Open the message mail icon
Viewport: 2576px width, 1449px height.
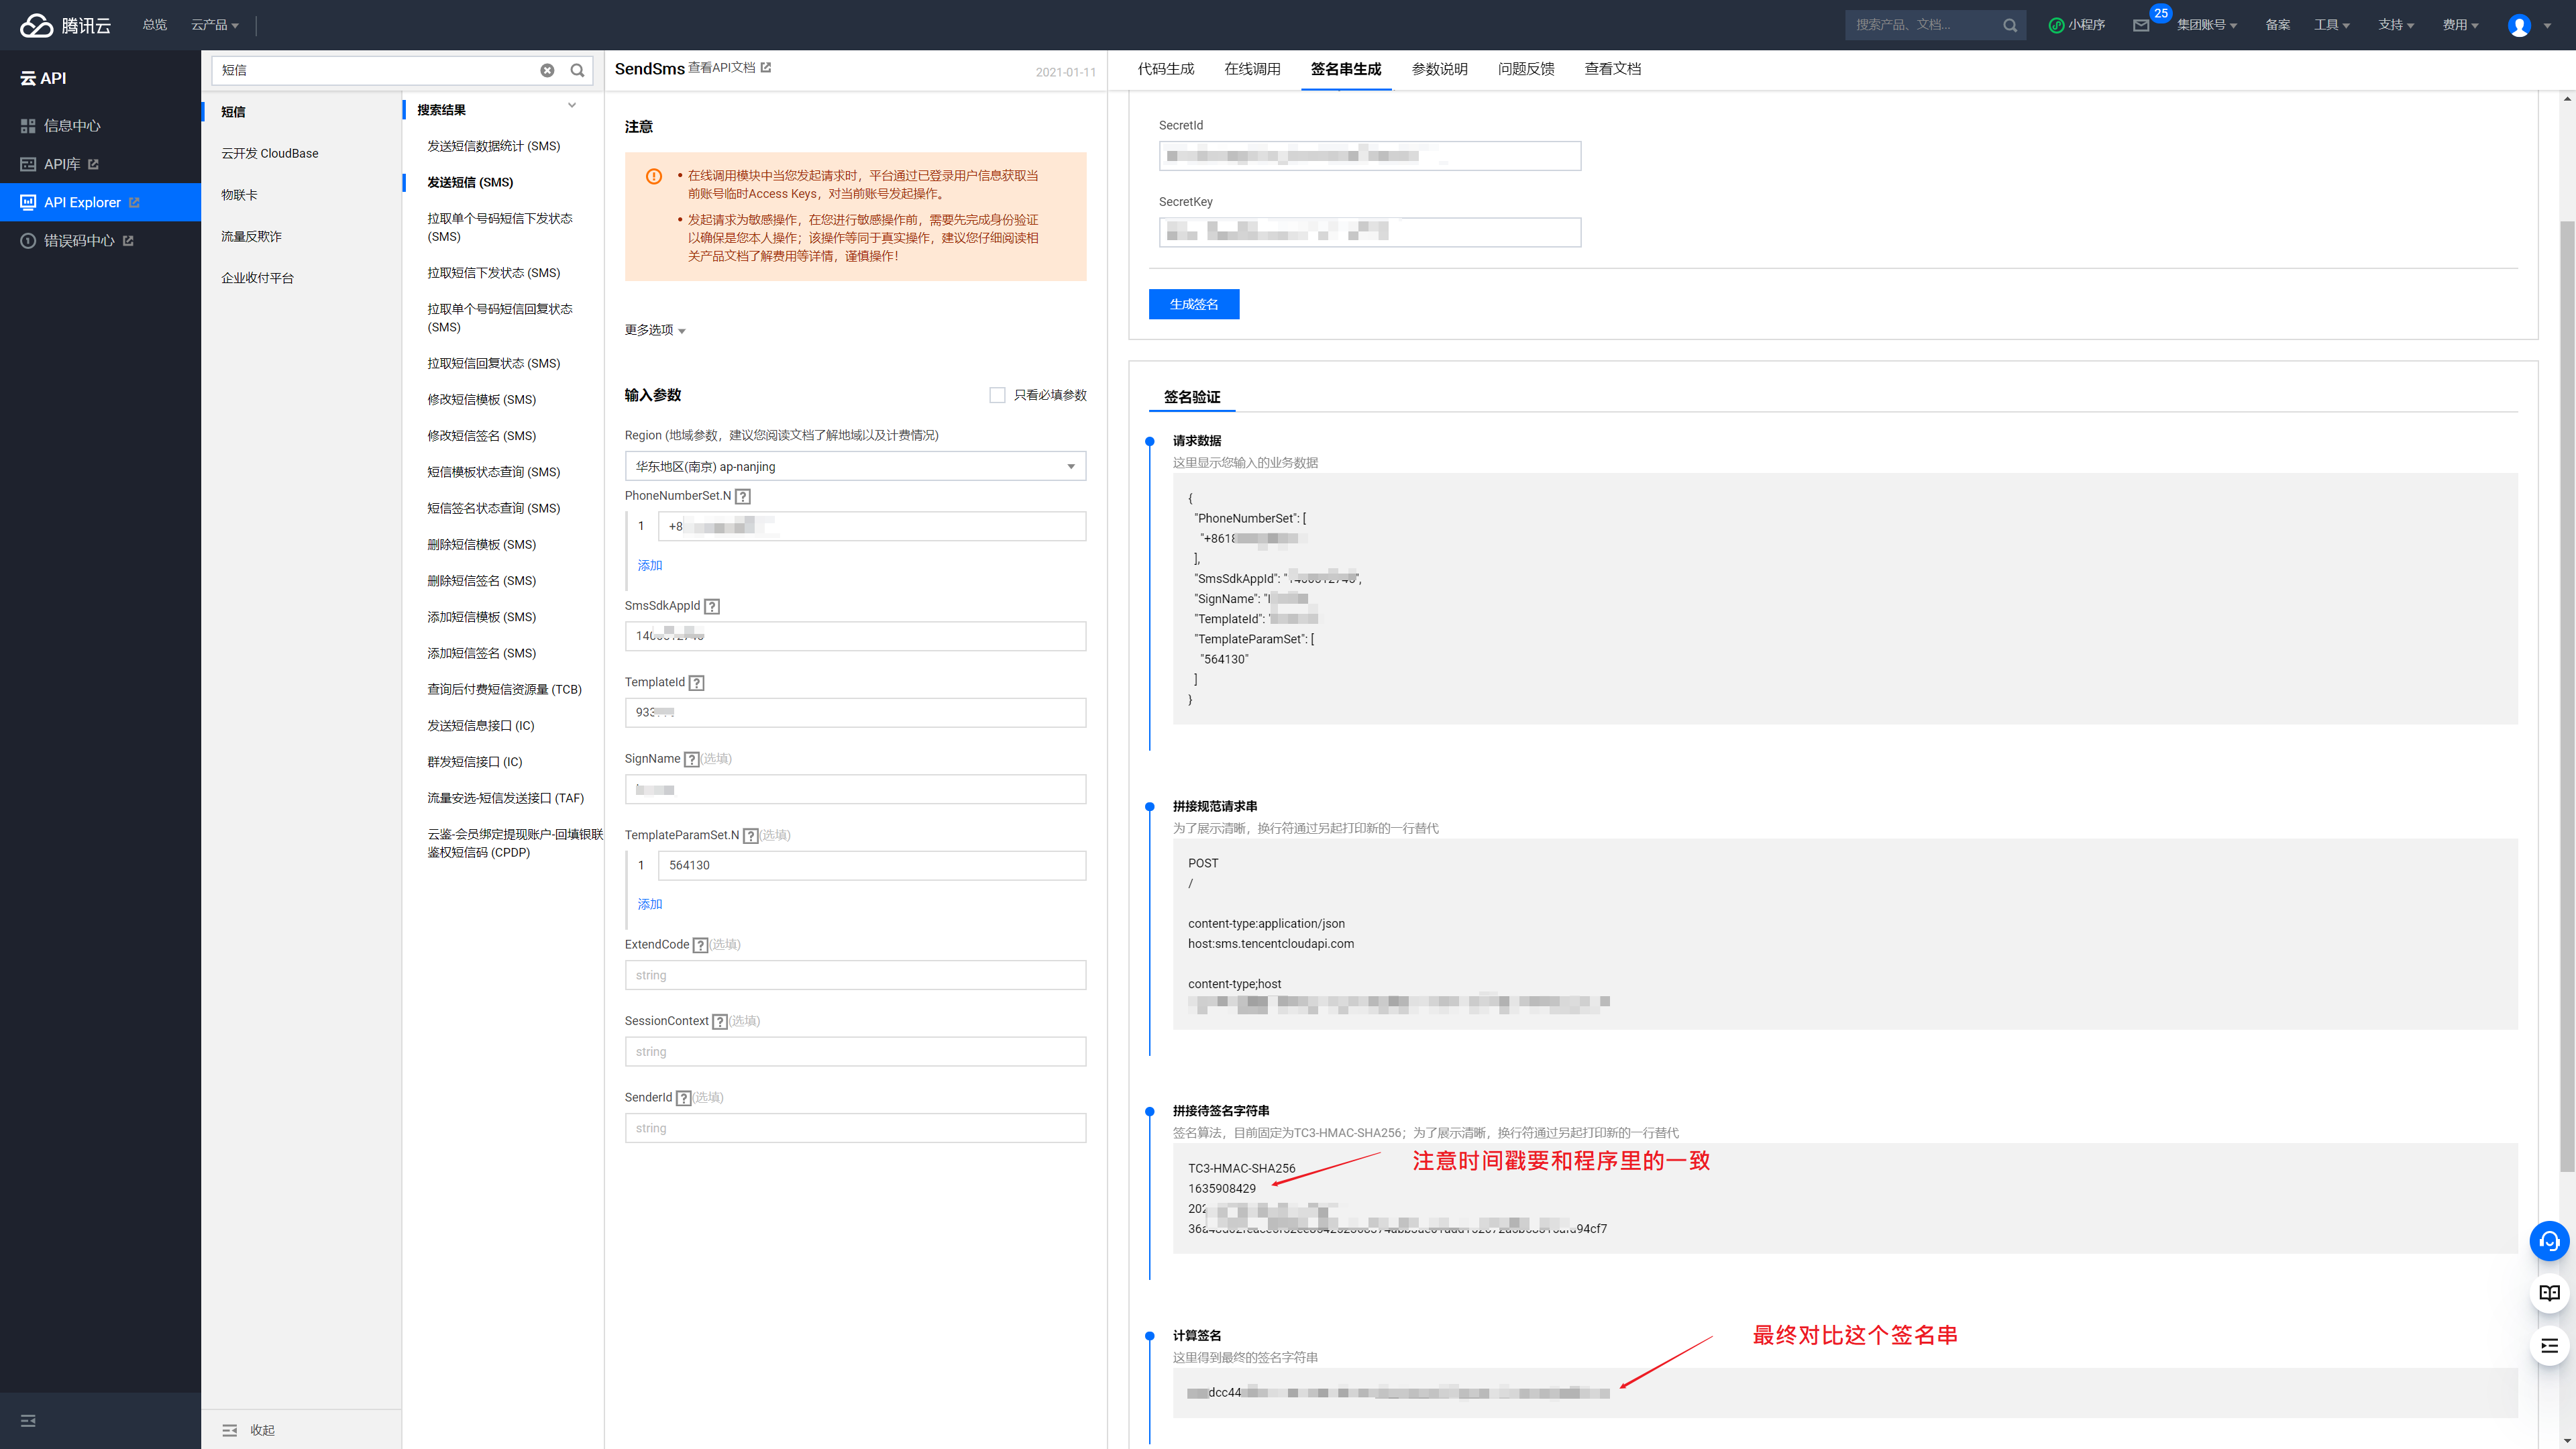click(2141, 25)
